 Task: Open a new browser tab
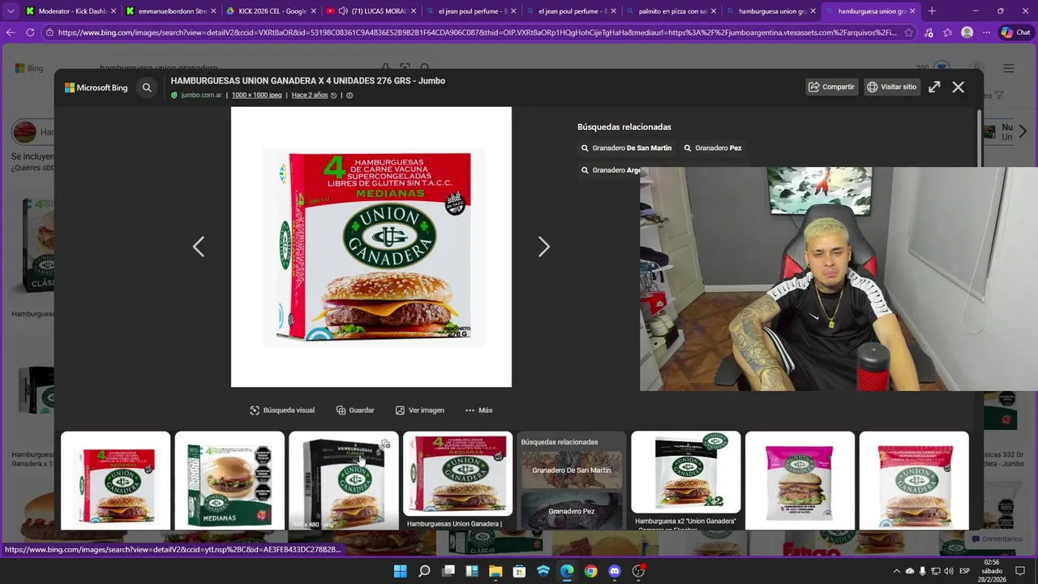coord(932,11)
